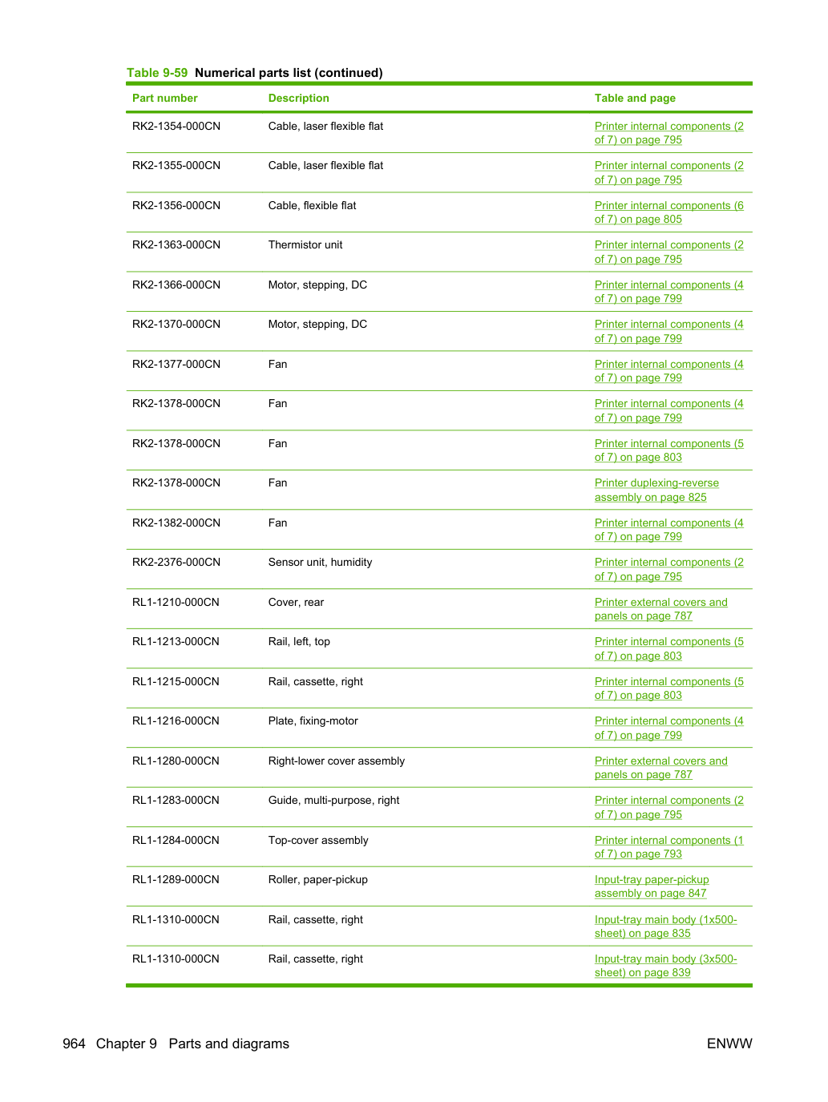Open Input-tray main body 3x500-sheet link
Image resolution: width=828 pixels, height=1102 pixels.
[x=665, y=966]
